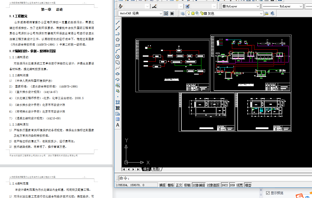
Task: Select the Polyline tool
Action: [118, 34]
